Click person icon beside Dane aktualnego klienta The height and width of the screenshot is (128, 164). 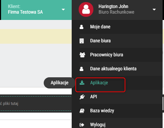[81, 69]
